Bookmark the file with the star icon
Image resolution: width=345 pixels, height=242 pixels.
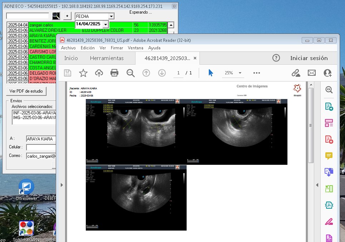click(83, 73)
